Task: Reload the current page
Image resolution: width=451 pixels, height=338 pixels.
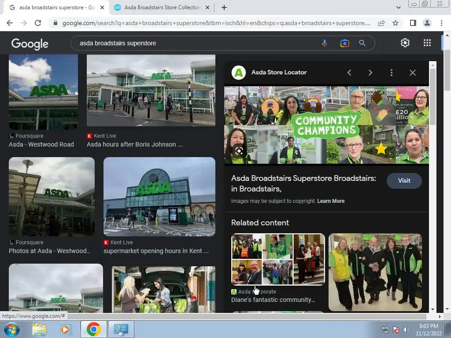Action: pyautogui.click(x=38, y=23)
